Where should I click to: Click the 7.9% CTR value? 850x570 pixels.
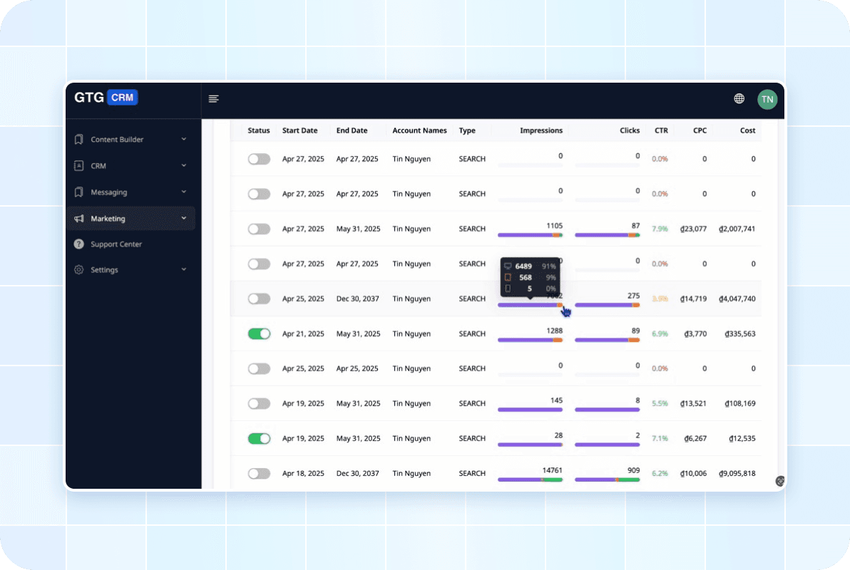[x=660, y=229]
